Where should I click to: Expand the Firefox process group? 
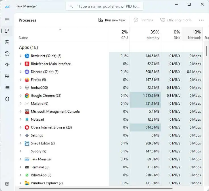click(x=20, y=80)
